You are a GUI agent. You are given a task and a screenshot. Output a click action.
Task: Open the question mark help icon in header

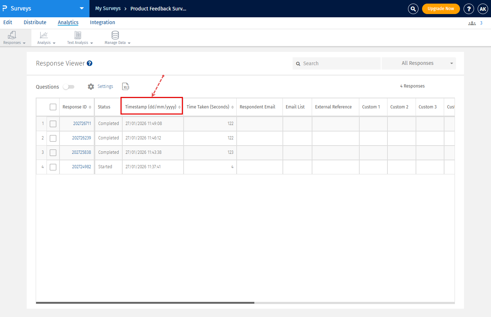coord(469,9)
